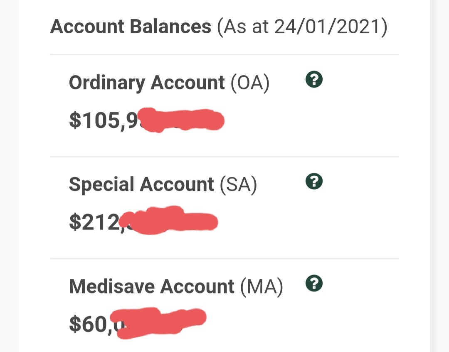Open help for Ordinary Account

pos(314,80)
